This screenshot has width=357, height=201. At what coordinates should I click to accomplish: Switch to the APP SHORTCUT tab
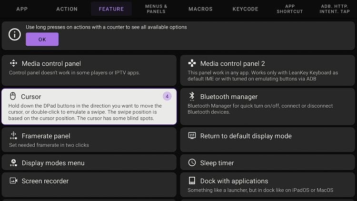290,9
